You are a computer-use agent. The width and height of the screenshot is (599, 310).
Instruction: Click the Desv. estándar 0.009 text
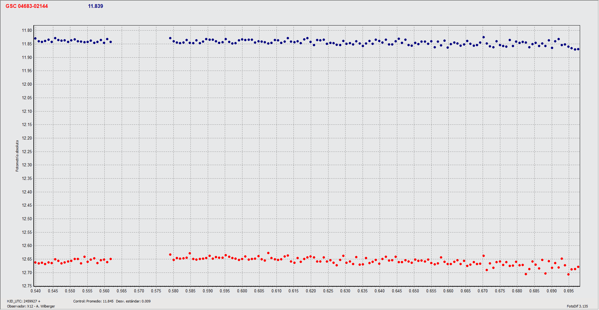tap(133, 301)
